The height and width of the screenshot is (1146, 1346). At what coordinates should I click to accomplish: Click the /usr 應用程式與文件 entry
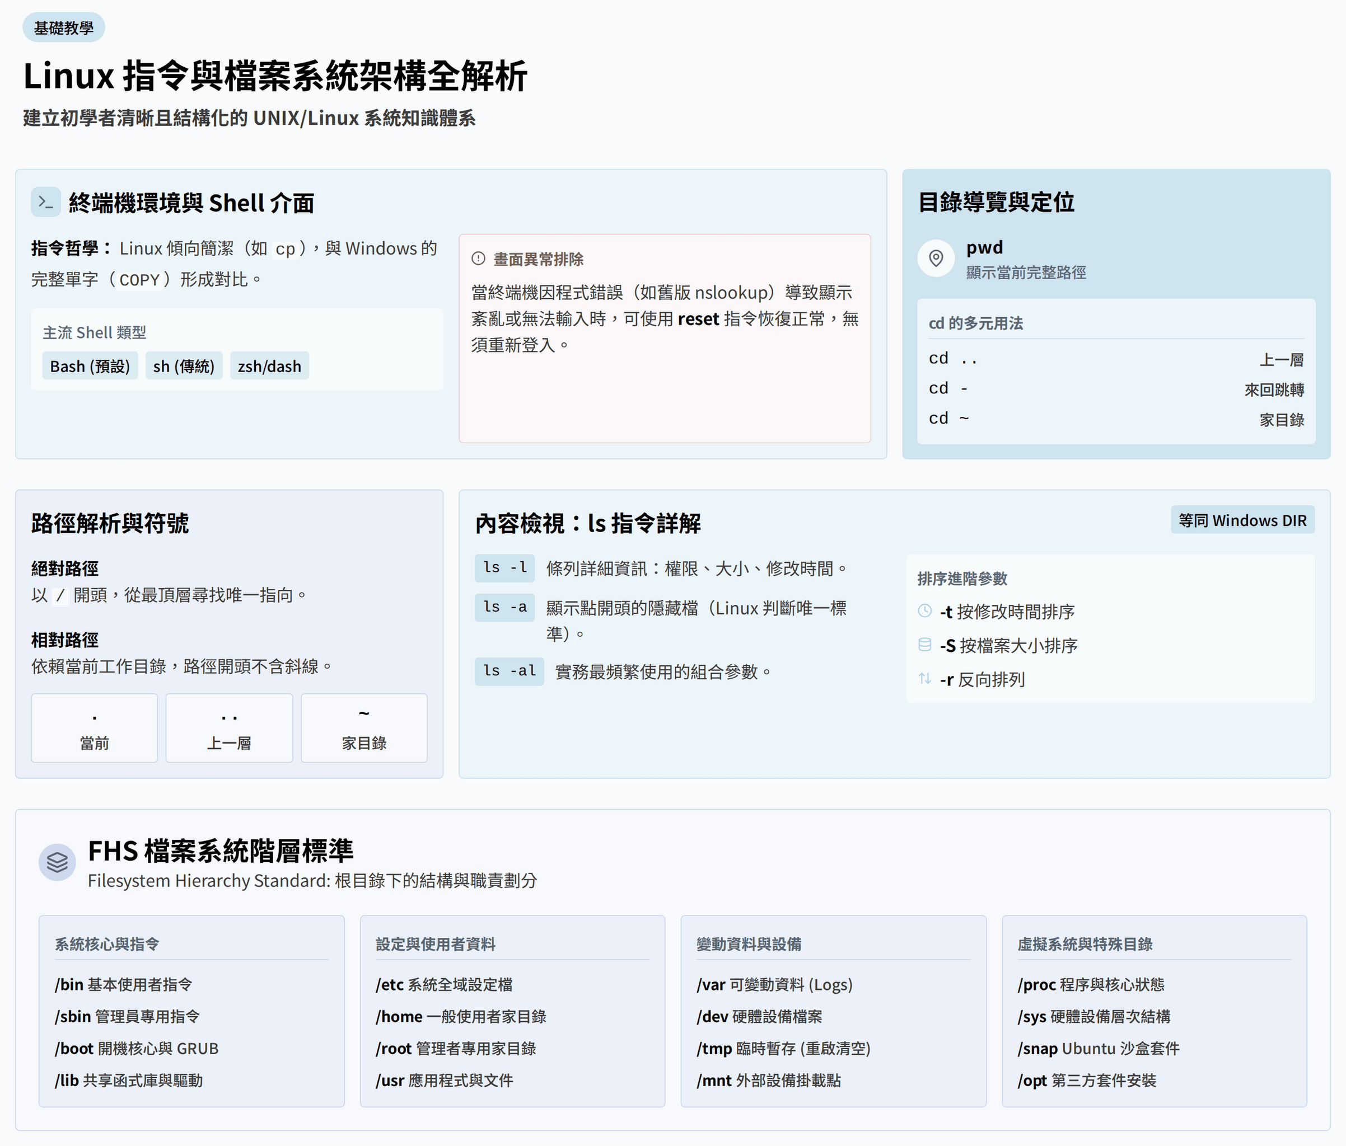[x=445, y=1080]
